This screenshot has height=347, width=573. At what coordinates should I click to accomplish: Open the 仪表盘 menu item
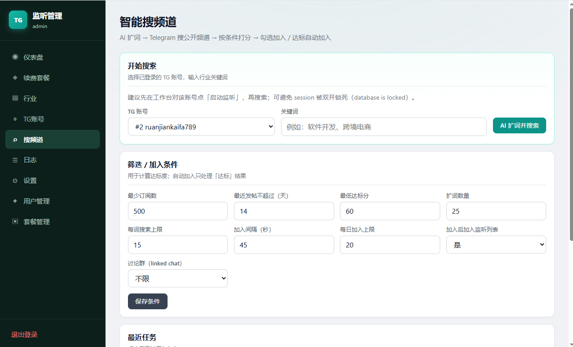pyautogui.click(x=52, y=57)
